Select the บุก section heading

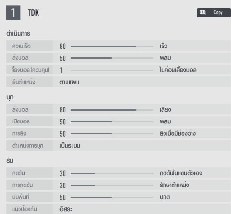(x=10, y=97)
